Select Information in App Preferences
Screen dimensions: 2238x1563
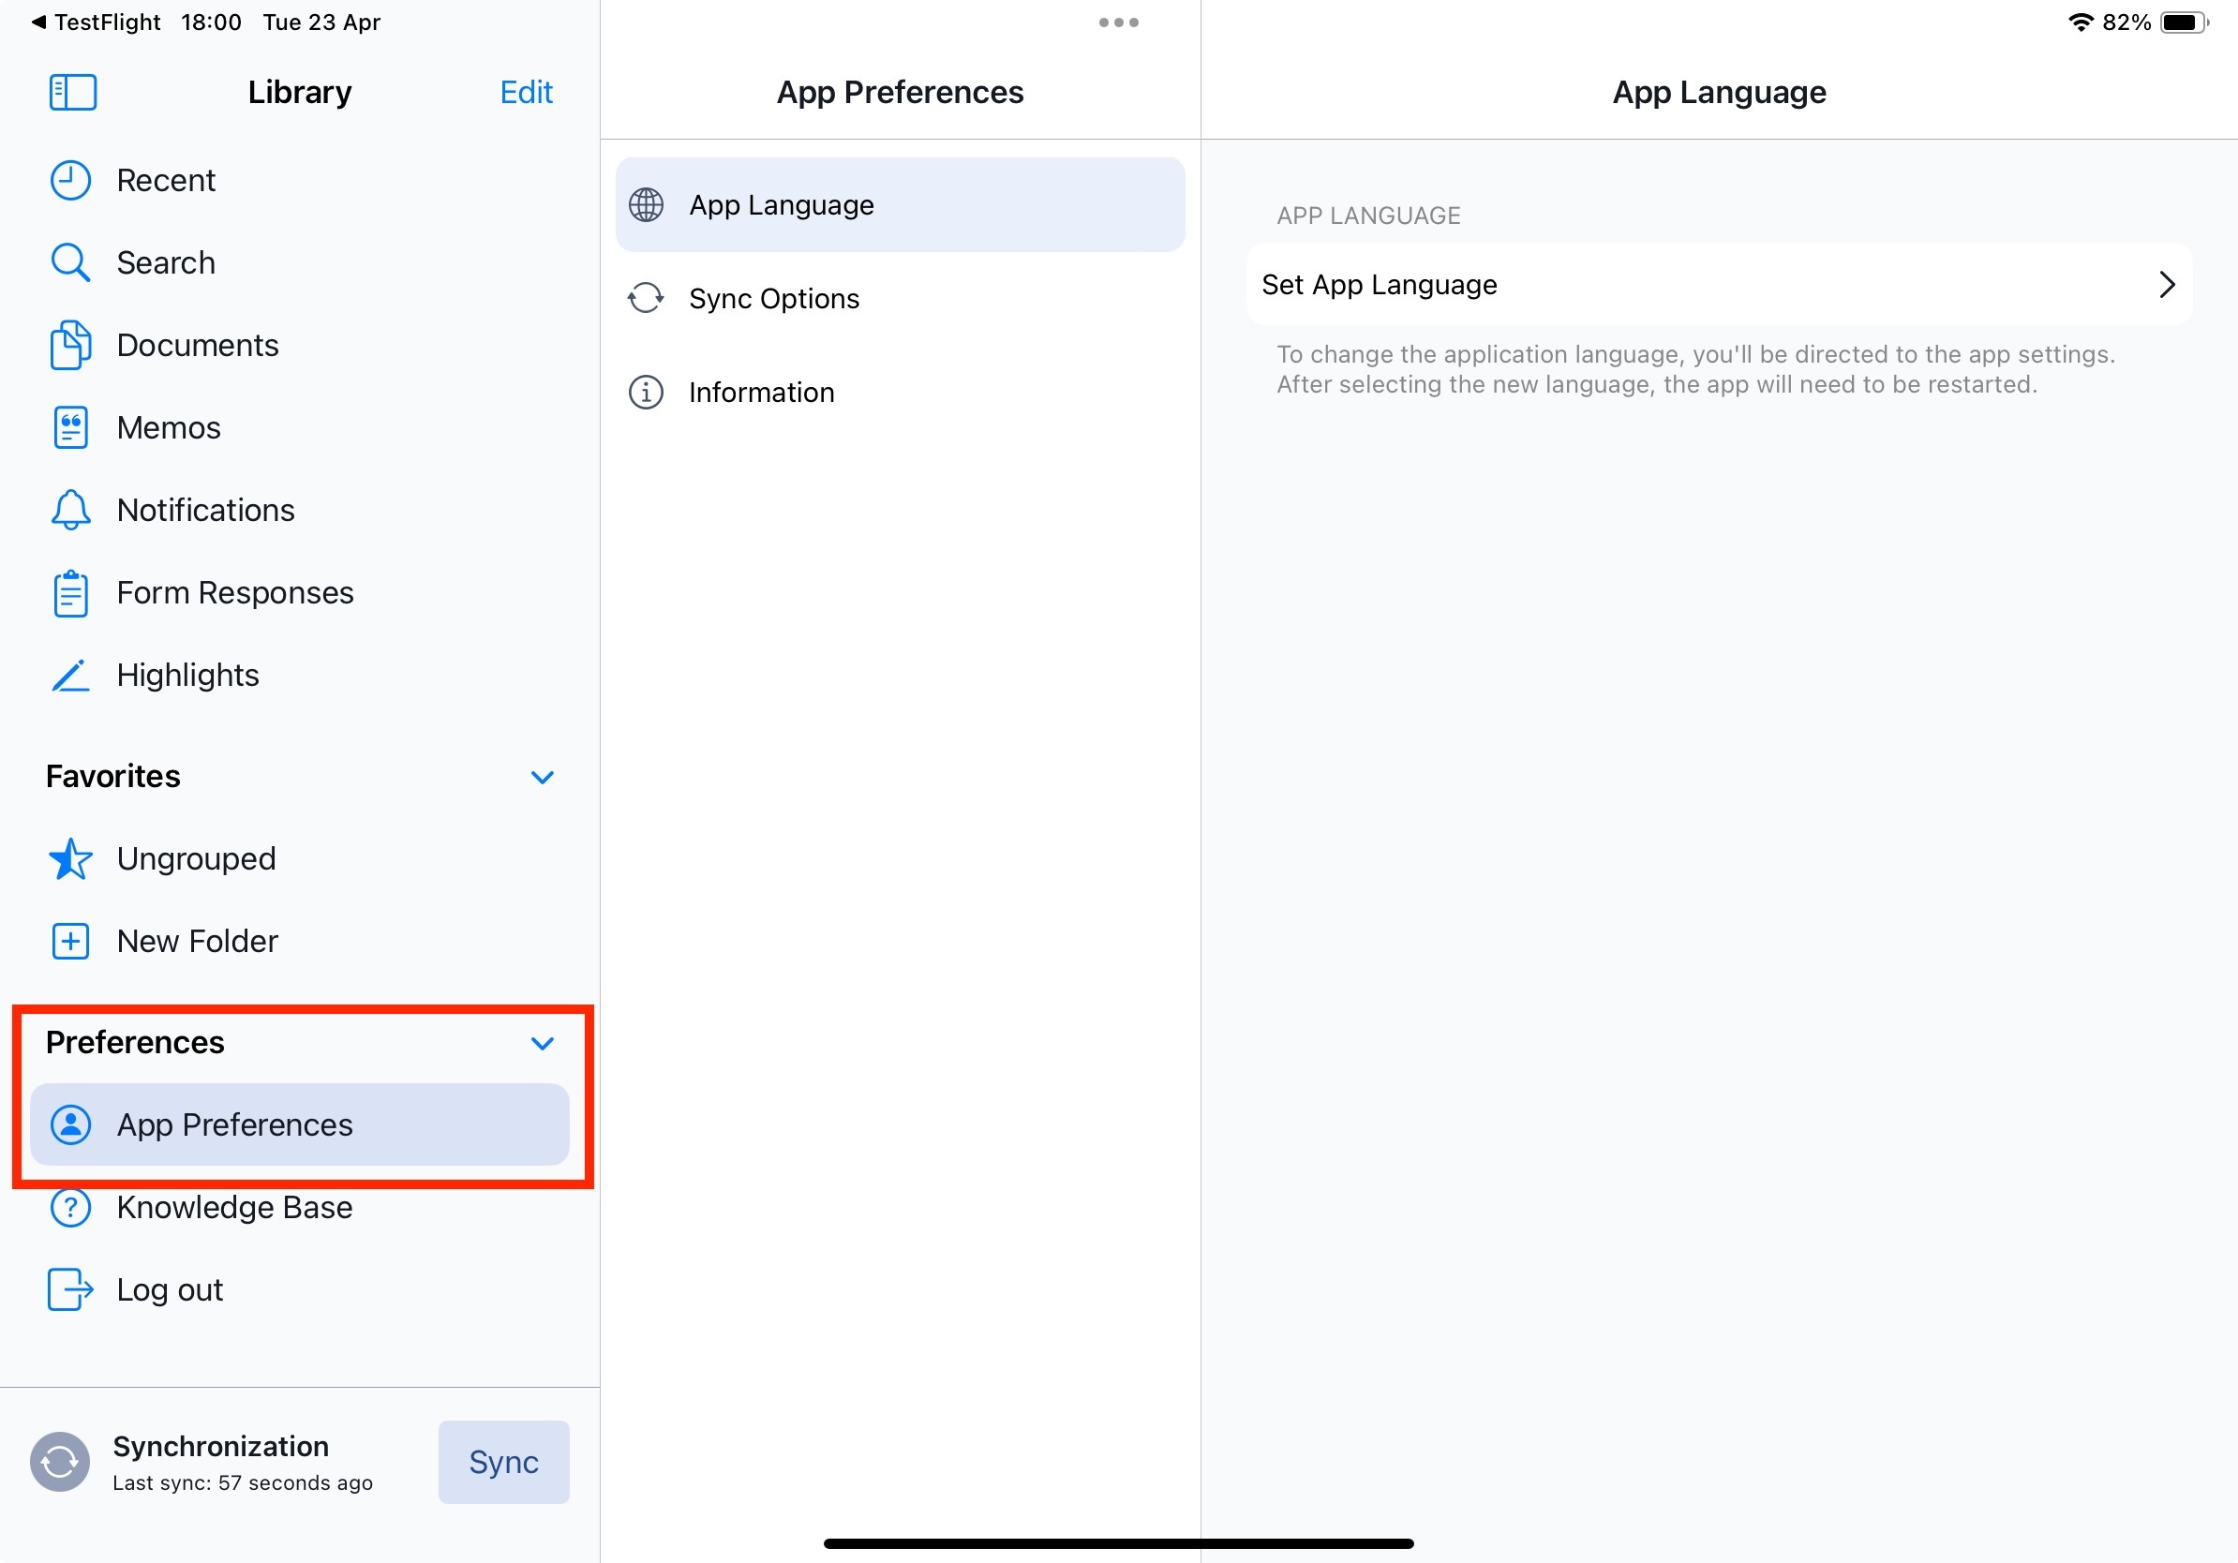coord(760,392)
